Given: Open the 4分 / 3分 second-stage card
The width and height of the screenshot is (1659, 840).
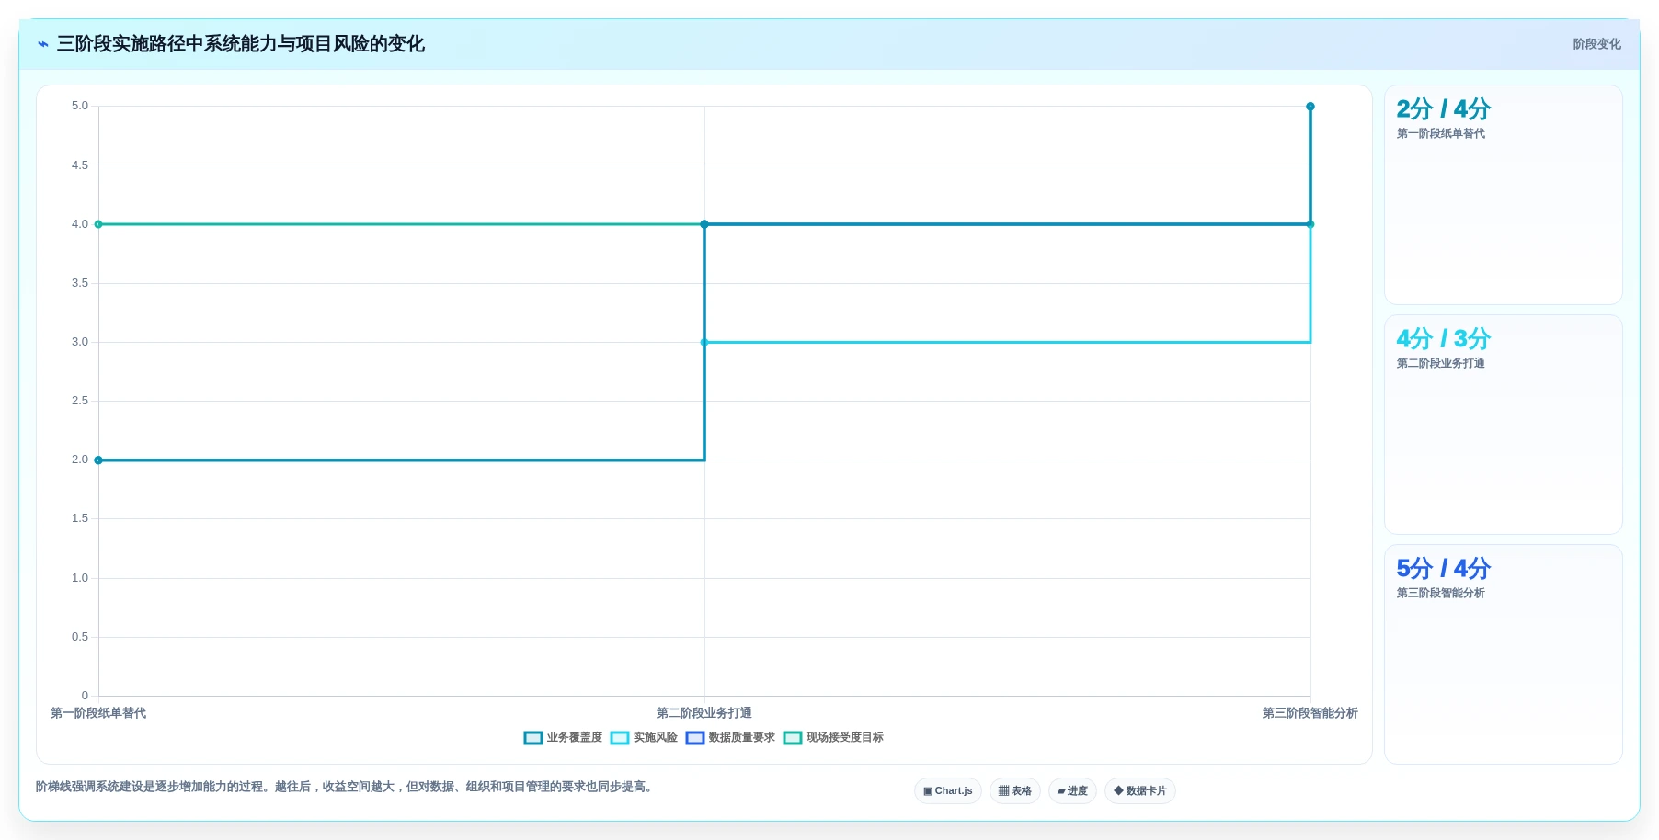Looking at the screenshot, I should click(1504, 425).
